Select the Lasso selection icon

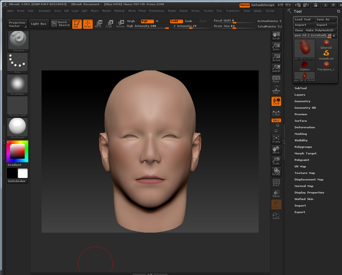click(x=276, y=216)
